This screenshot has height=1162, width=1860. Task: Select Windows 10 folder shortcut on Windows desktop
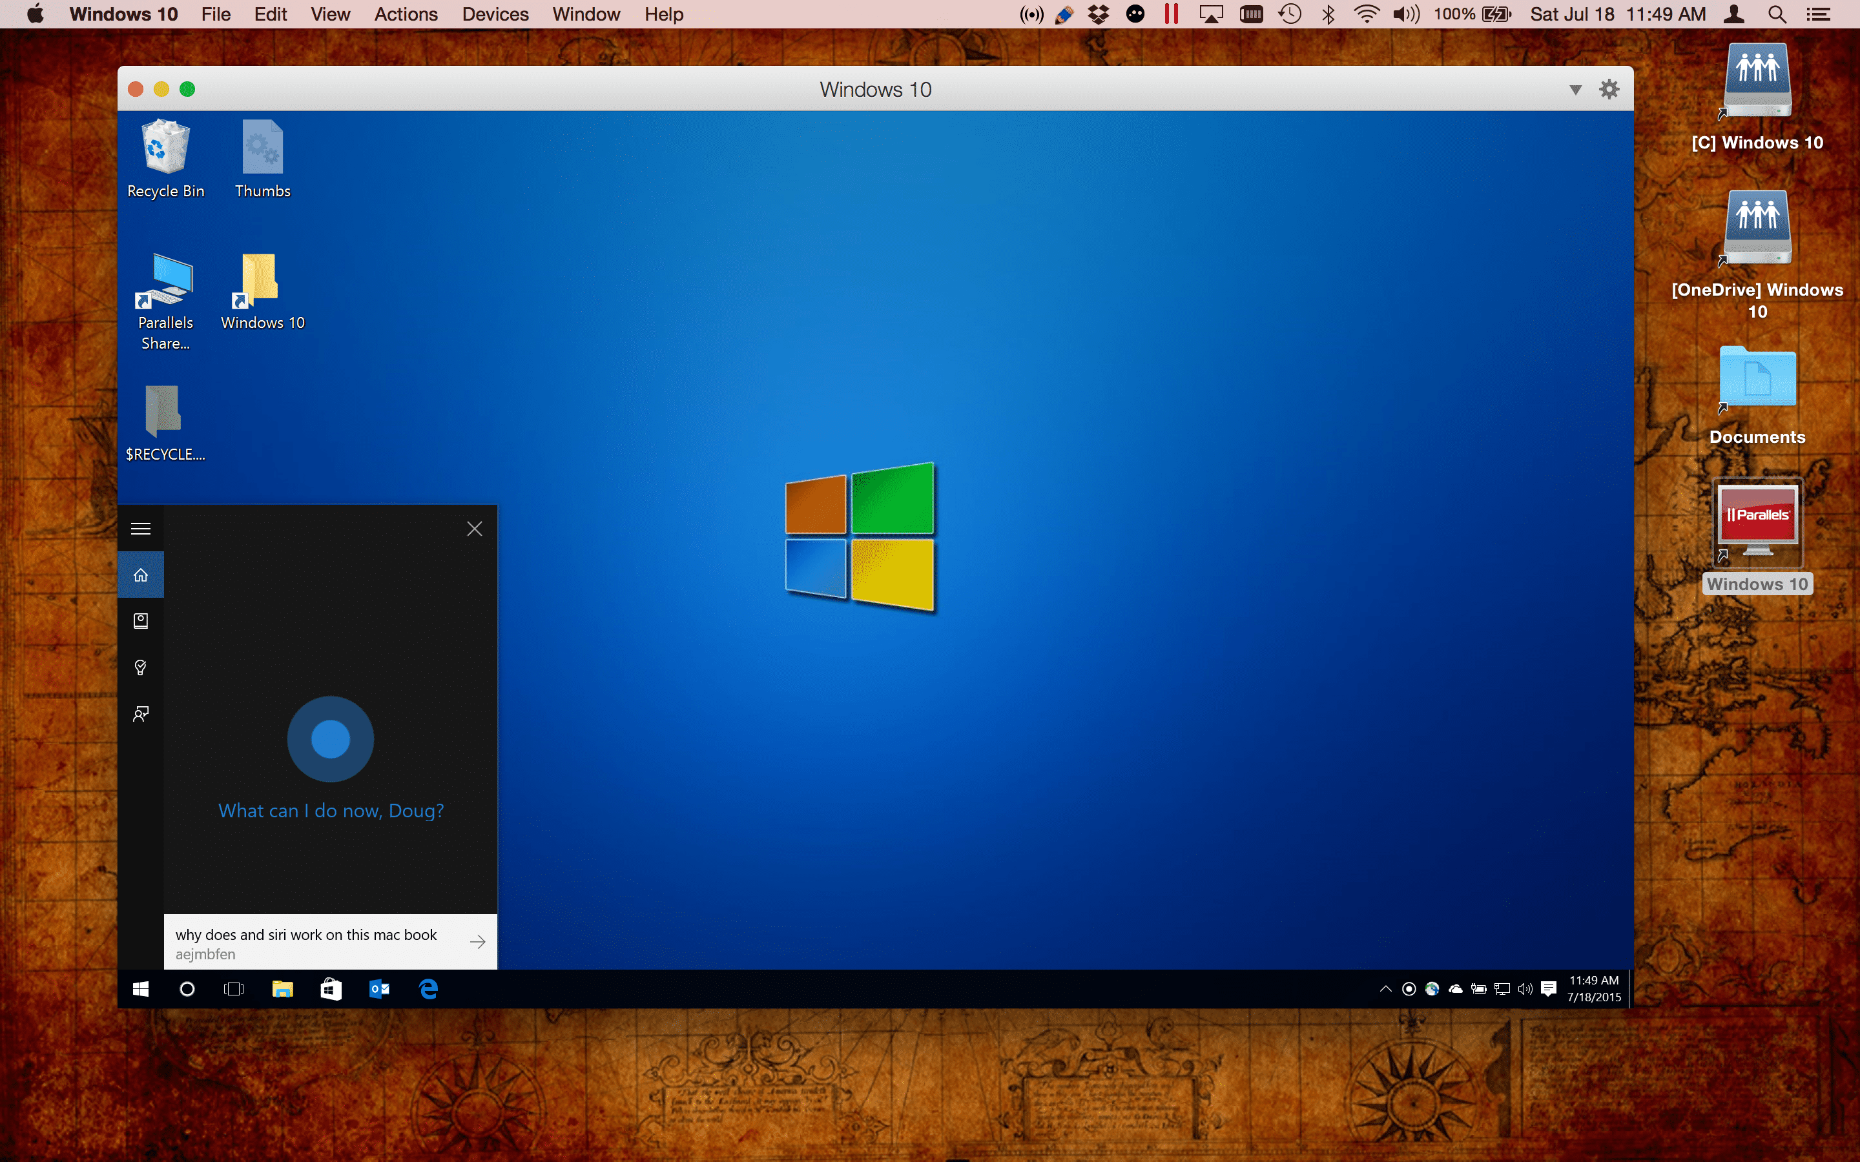[x=263, y=292]
